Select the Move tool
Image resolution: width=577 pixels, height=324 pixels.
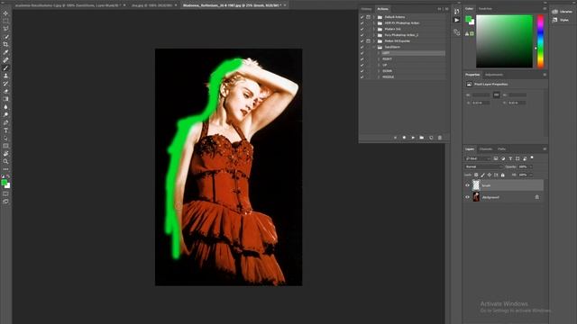[5, 13]
